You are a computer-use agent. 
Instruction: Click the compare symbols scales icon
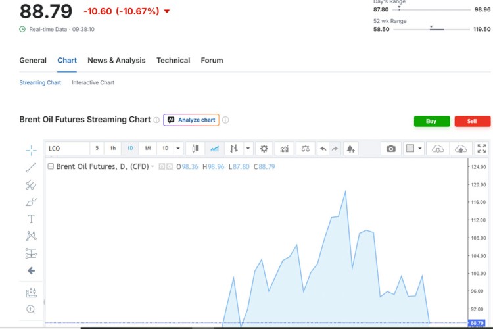[x=305, y=149]
